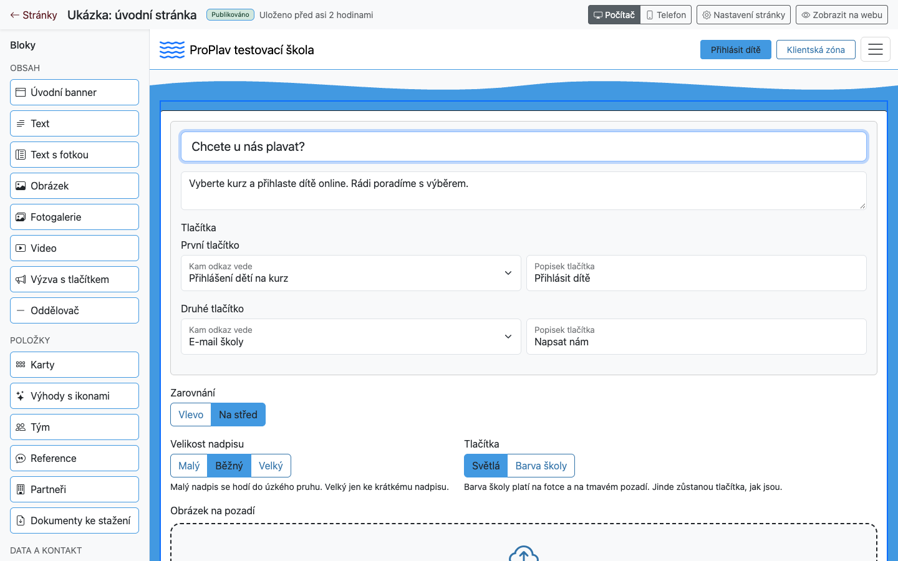
Task: Edit the Napsat nám button label field
Action: [697, 337]
